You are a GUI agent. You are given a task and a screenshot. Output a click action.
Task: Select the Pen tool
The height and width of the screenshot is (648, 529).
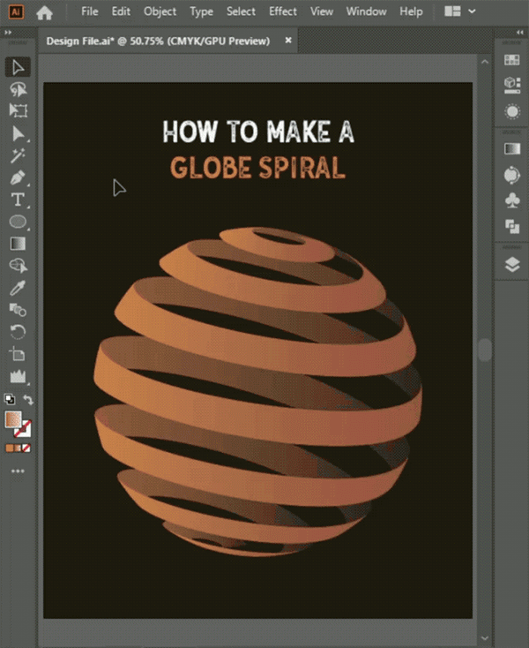pos(18,177)
